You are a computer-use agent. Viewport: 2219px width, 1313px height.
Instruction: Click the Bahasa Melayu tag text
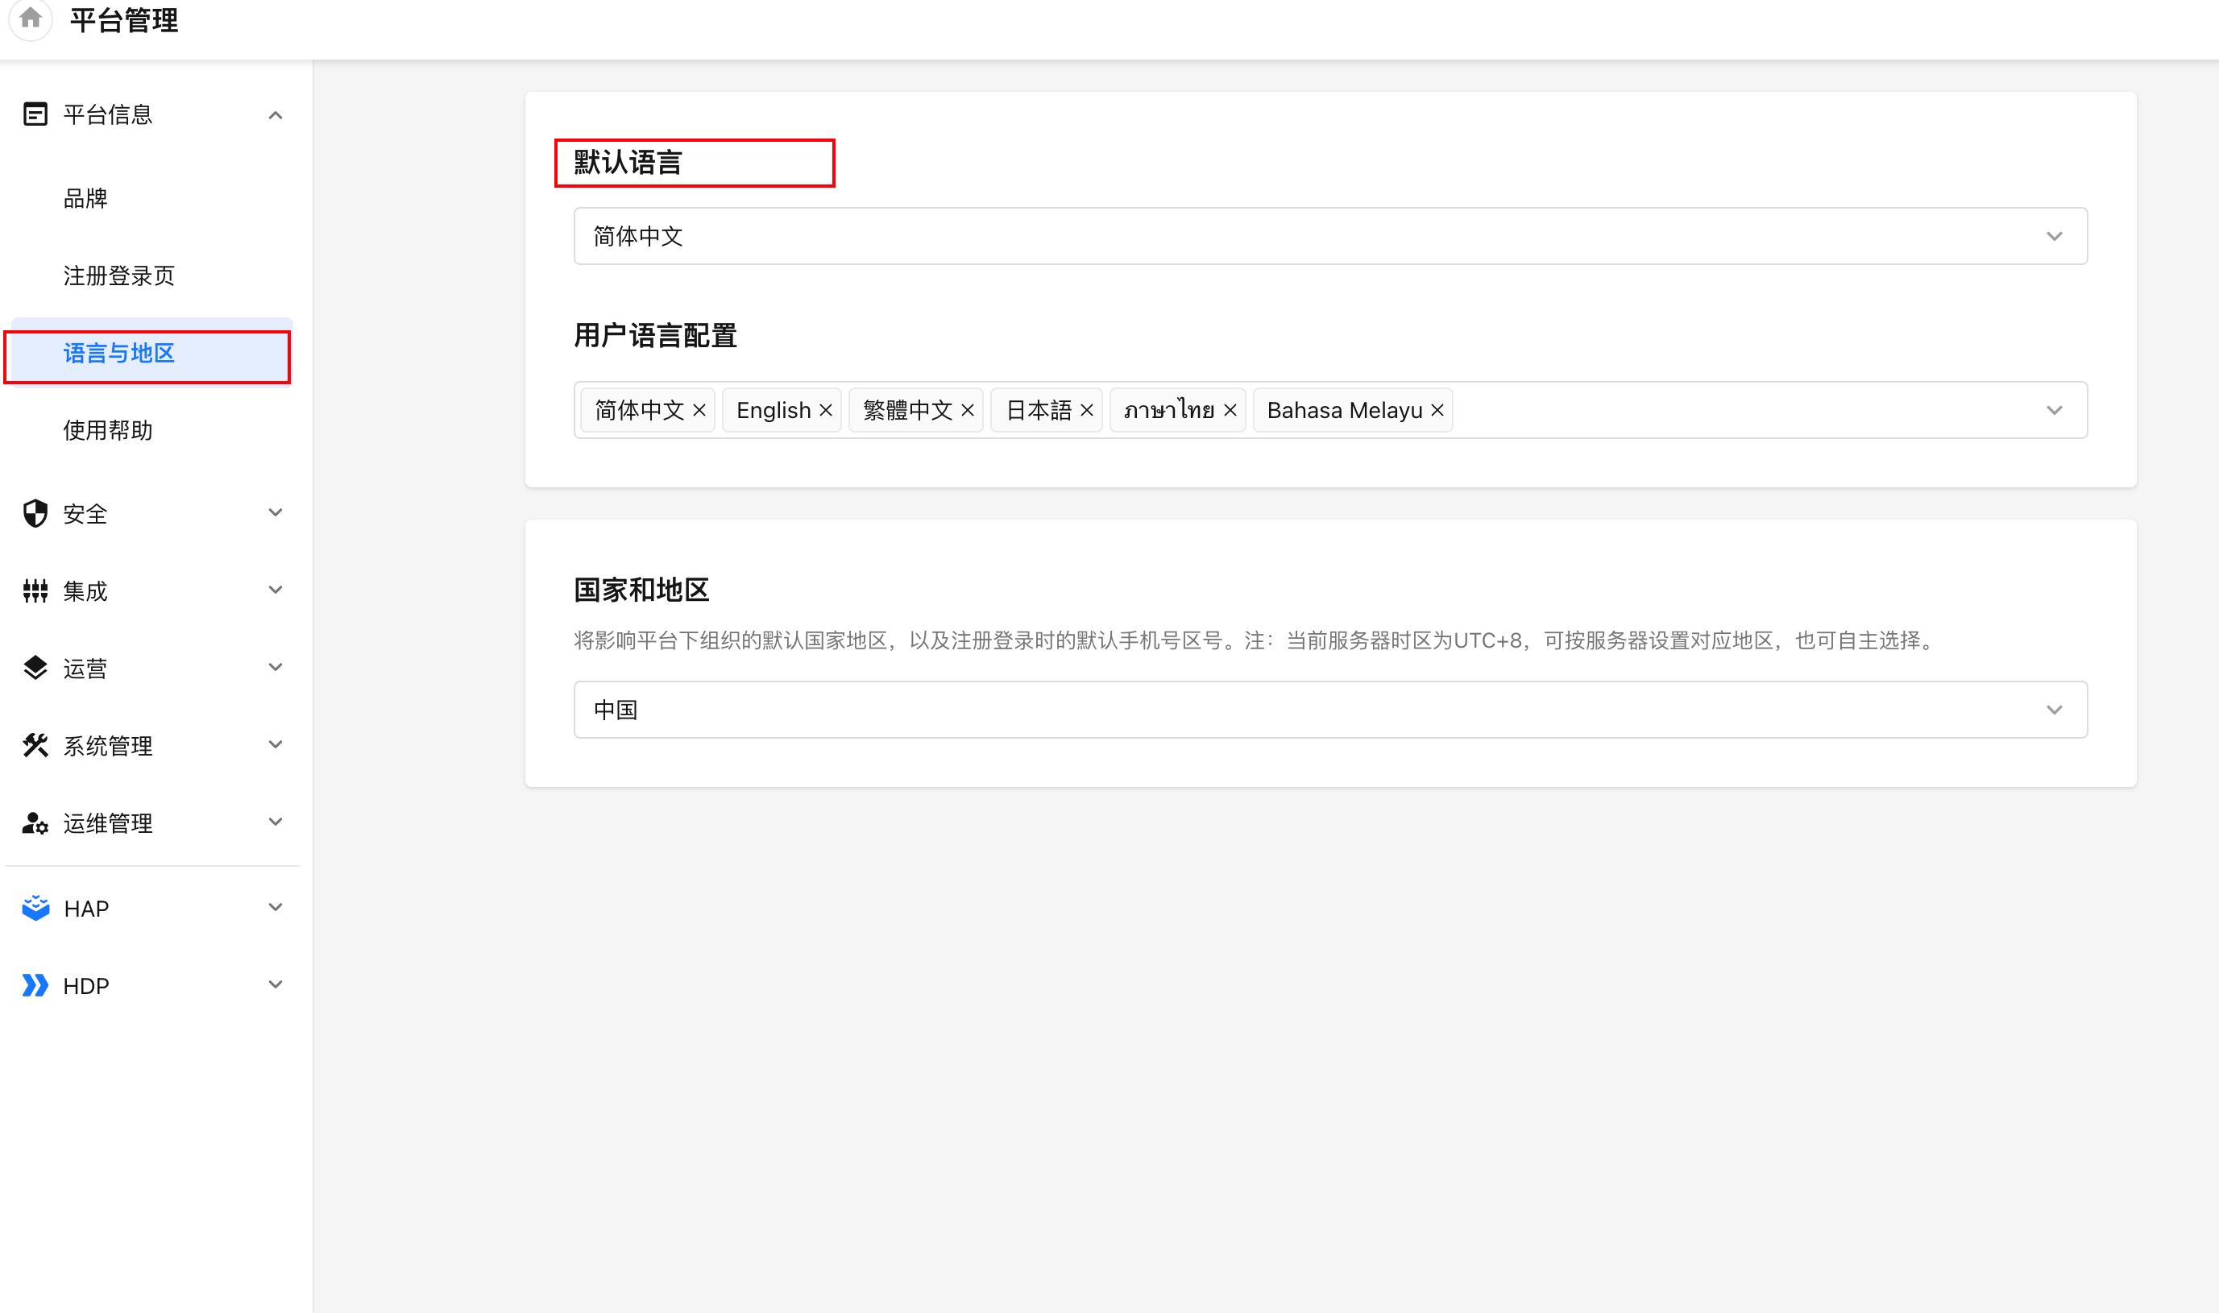click(1345, 411)
